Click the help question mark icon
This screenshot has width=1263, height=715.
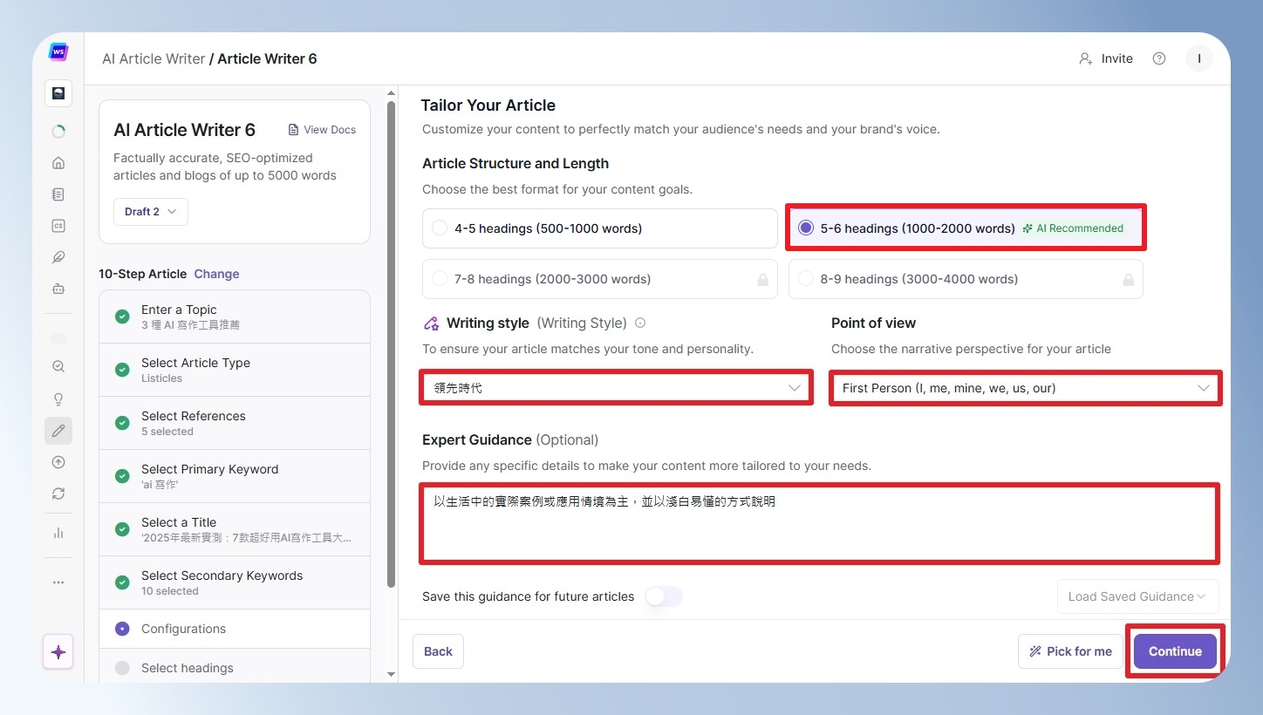(1159, 58)
